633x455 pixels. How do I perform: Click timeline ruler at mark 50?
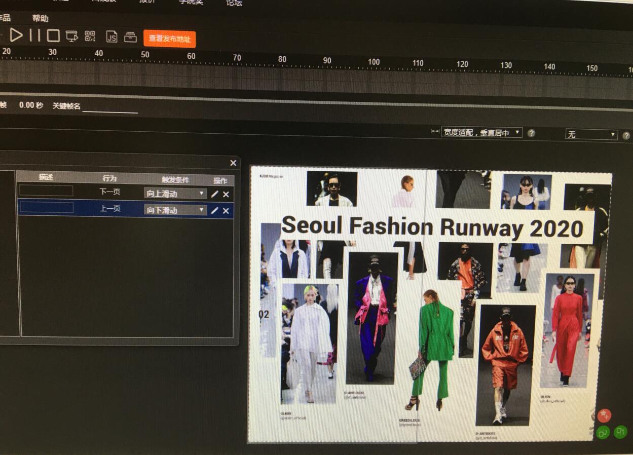pos(145,55)
